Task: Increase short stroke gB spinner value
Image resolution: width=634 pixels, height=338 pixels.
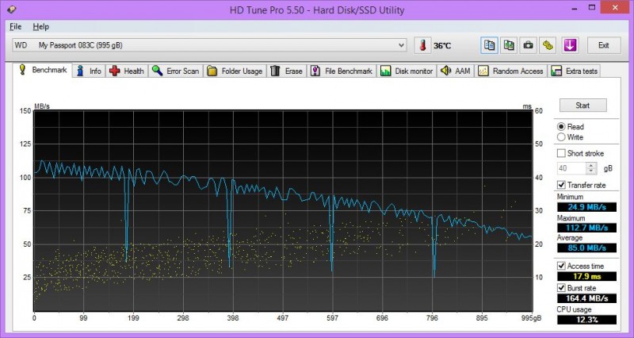Action: point(590,165)
